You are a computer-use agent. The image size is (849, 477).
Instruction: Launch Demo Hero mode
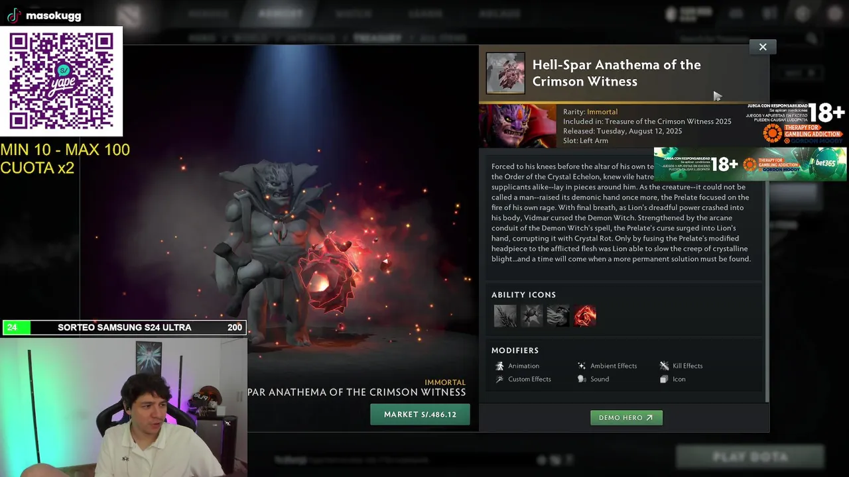coord(626,417)
